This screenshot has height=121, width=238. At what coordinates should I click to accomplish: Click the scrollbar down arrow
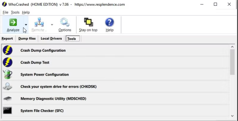(232, 116)
